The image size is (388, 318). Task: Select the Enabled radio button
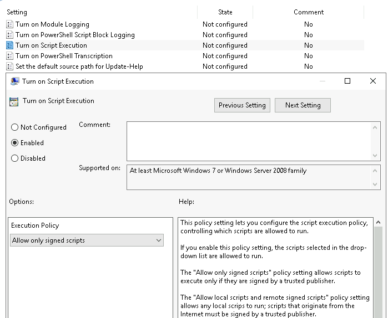[15, 143]
